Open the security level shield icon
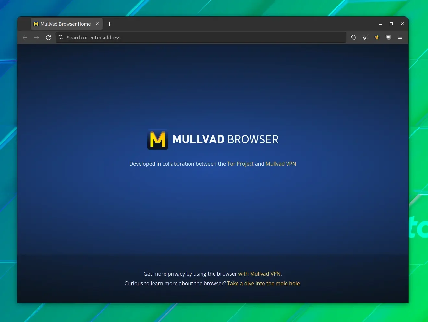The height and width of the screenshot is (322, 428). 354,38
